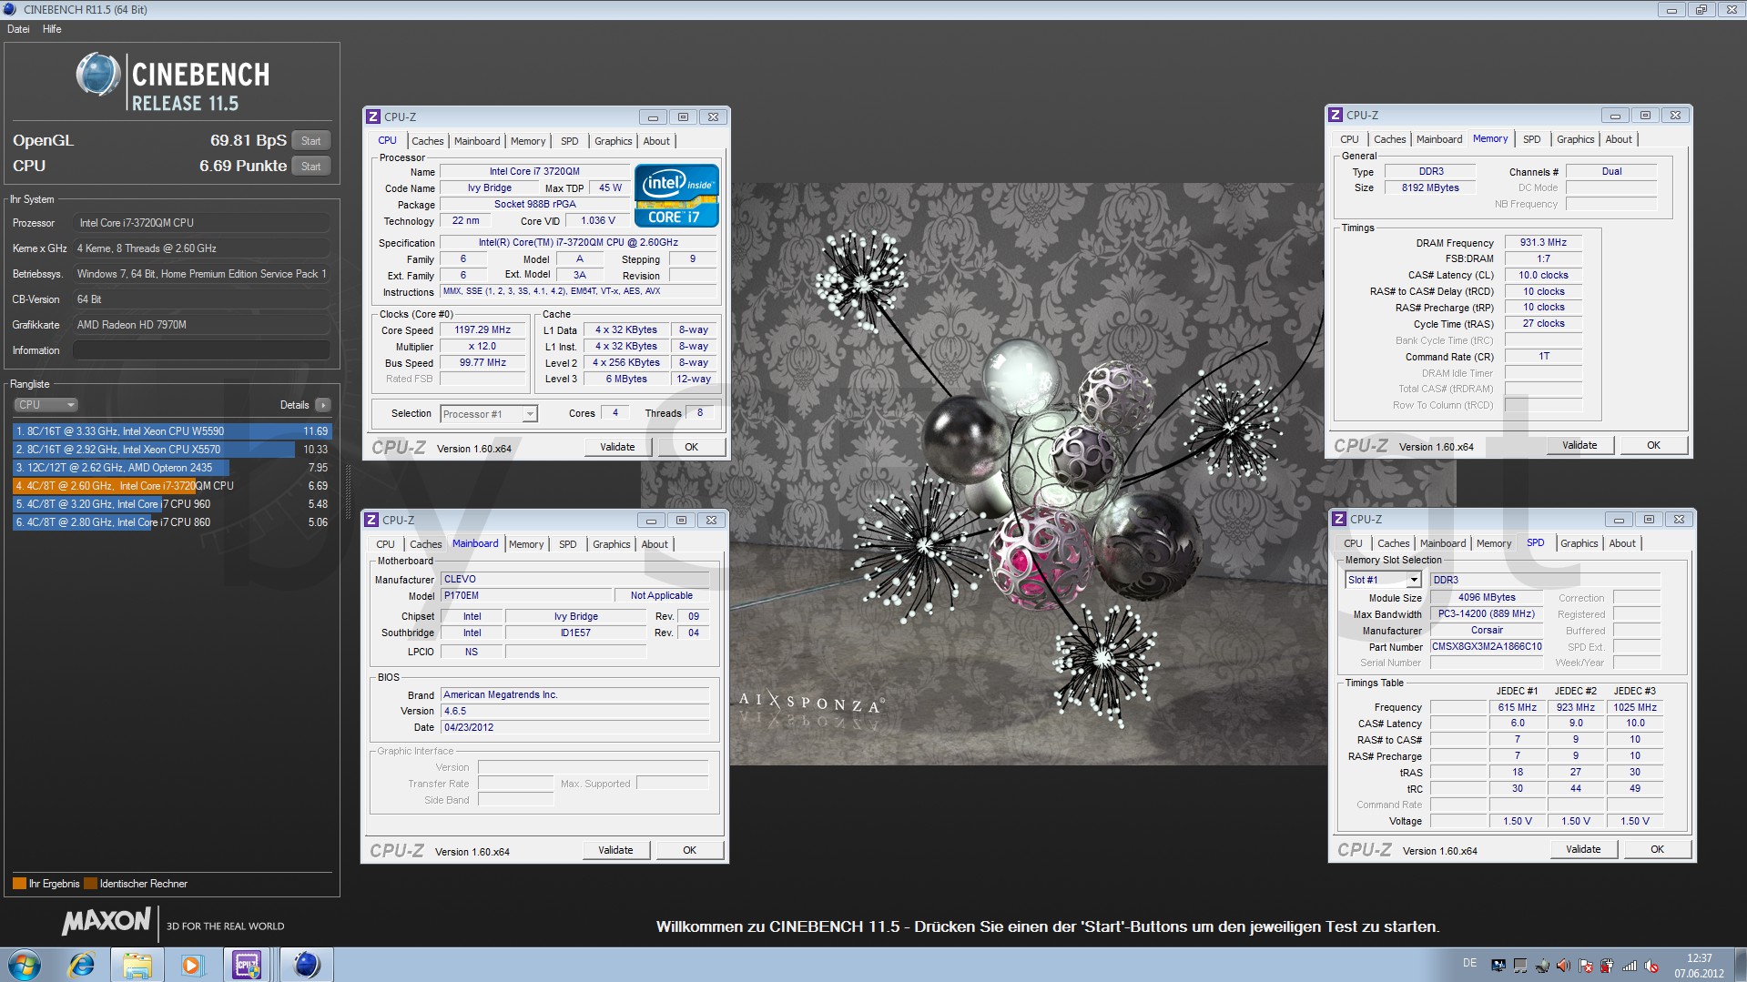Click the Cinebench icon in the title bar
Viewport: 1747px width, 982px height.
10,9
